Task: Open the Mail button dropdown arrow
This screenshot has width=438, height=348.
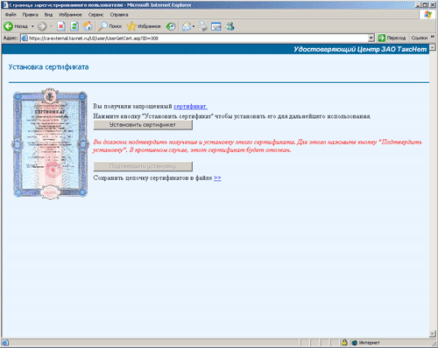Action: tap(194, 27)
